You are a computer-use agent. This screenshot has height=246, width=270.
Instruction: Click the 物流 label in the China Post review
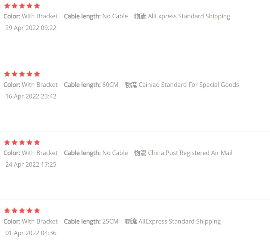pyautogui.click(x=140, y=153)
